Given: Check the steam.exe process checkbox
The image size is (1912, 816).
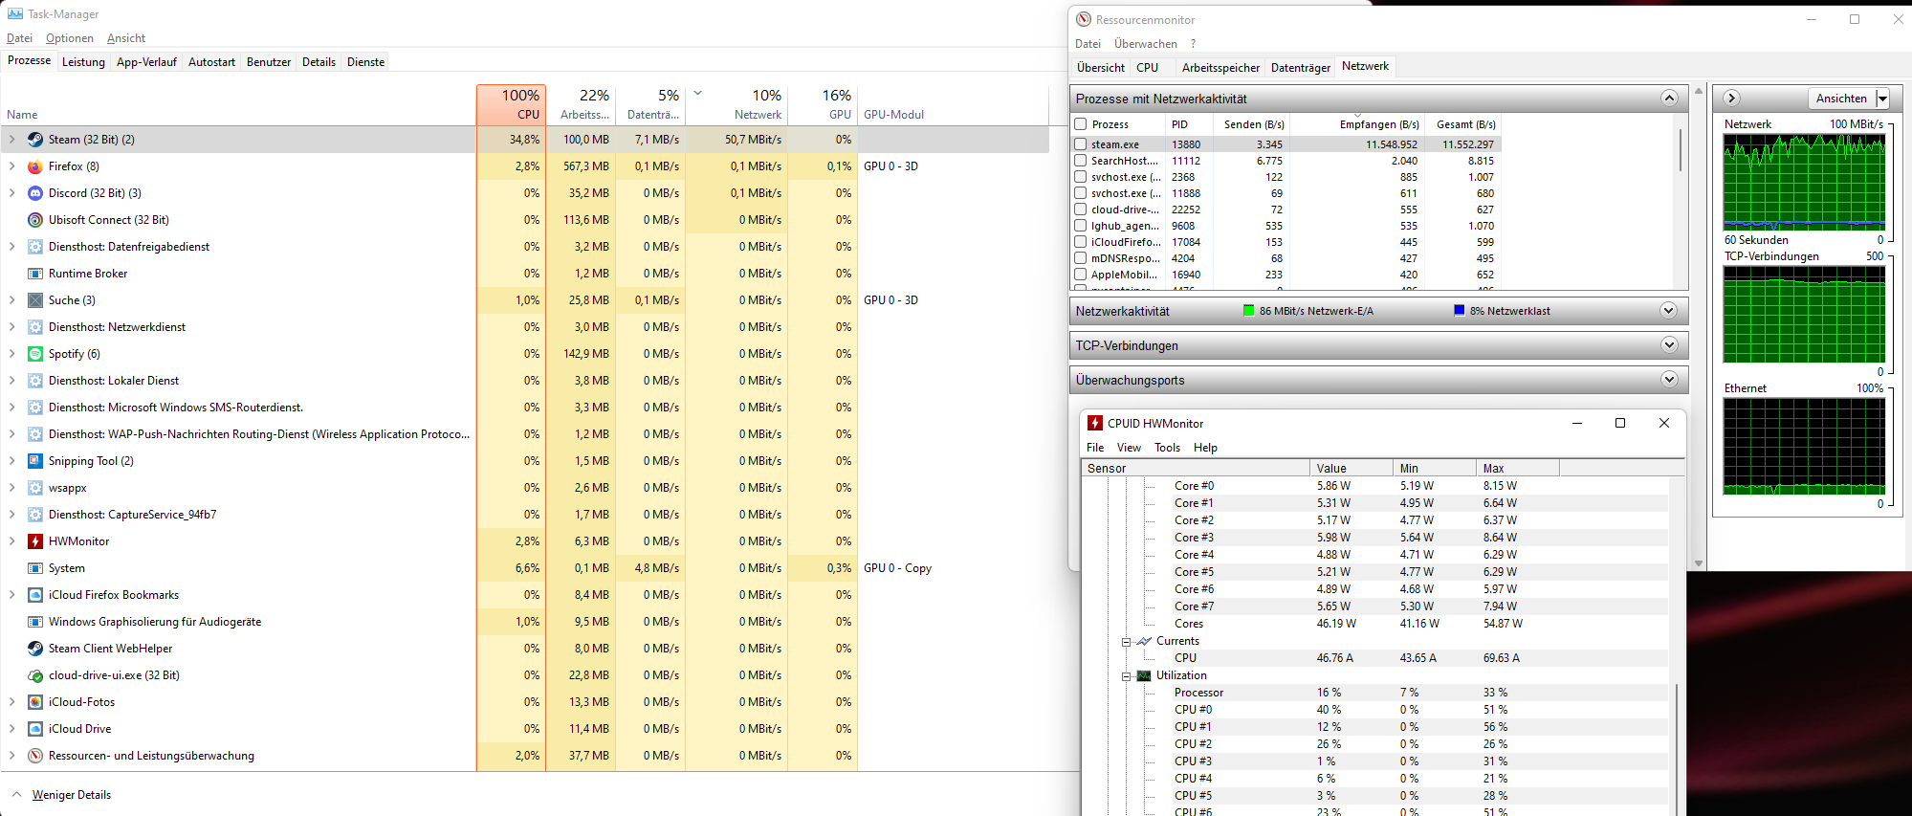Looking at the screenshot, I should (1081, 144).
